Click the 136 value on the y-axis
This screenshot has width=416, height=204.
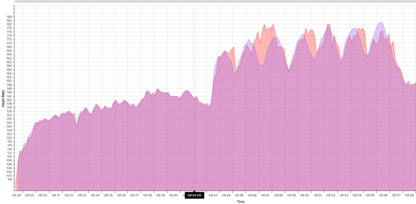(x=10, y=108)
